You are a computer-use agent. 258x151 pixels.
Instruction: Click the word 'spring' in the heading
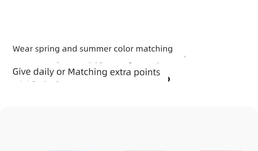(47, 49)
